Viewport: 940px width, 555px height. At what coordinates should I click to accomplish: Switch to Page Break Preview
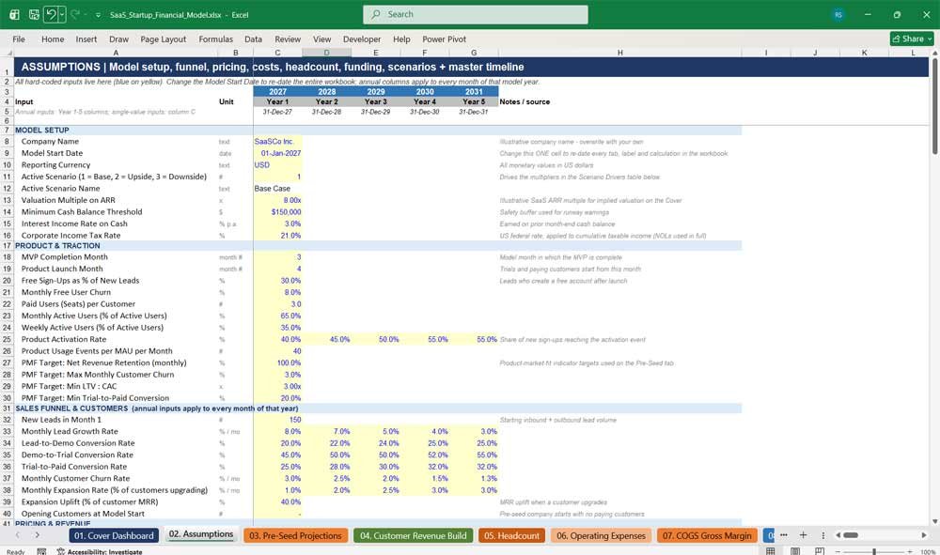point(820,551)
